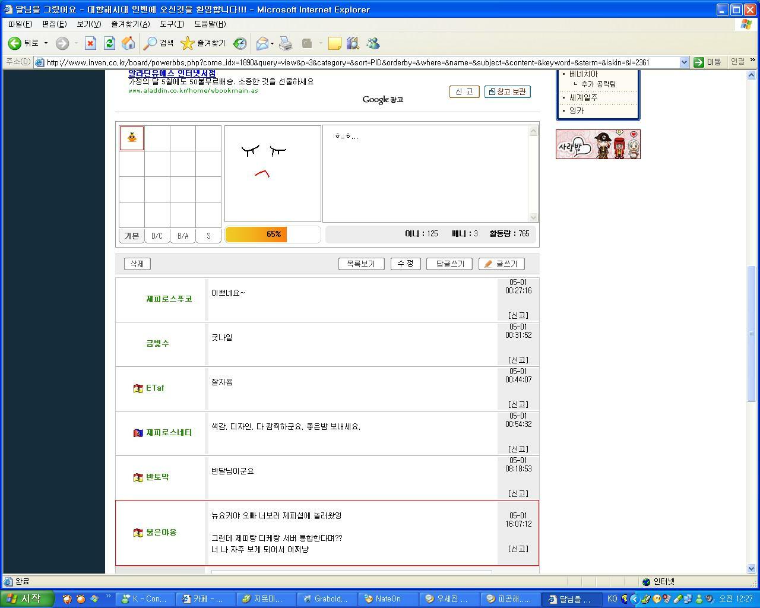Viewport: 760px width, 608px height.
Task: Open the History toolbar icon
Action: [x=240, y=43]
